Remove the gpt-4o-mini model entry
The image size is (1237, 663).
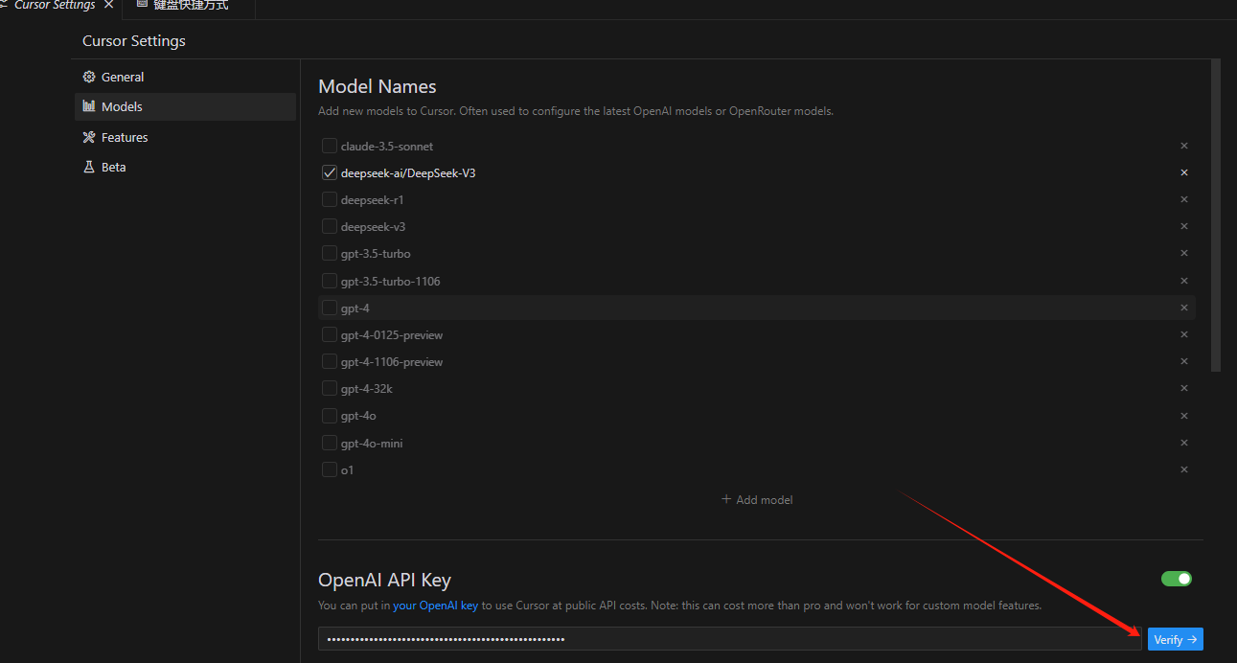1184,444
